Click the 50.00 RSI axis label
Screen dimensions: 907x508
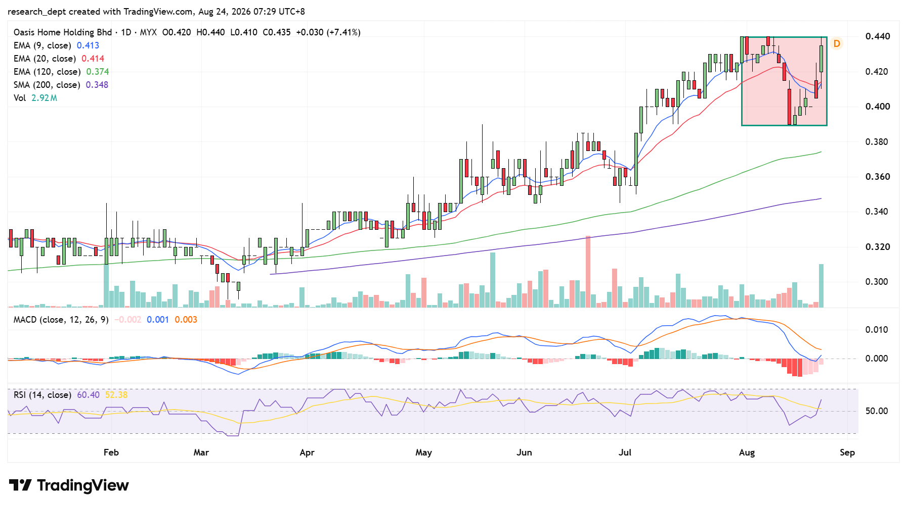[877, 411]
